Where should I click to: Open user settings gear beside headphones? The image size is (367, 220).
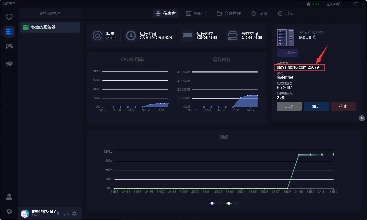[x=74, y=214]
